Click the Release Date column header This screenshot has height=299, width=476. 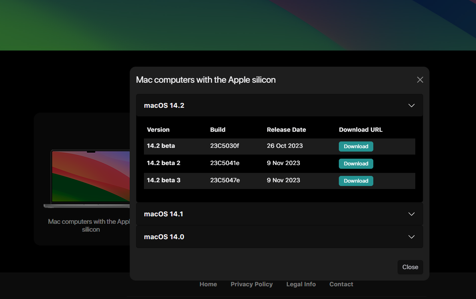(x=286, y=130)
